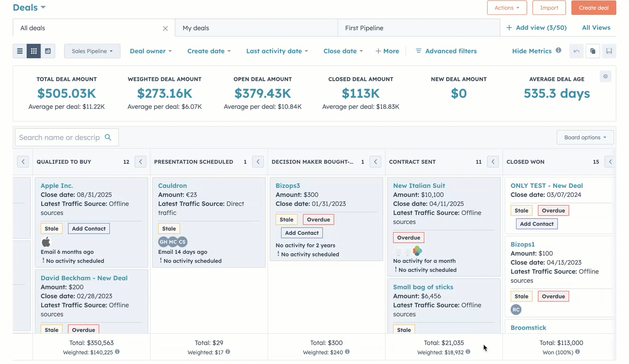629x364 pixels.
Task: Open the Deals title dropdown
Action: (x=29, y=7)
